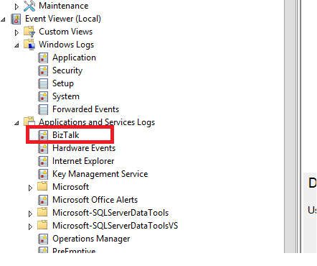The image size is (317, 266).
Task: Click the Custom Views filter folder icon
Action: pyautogui.click(x=29, y=32)
